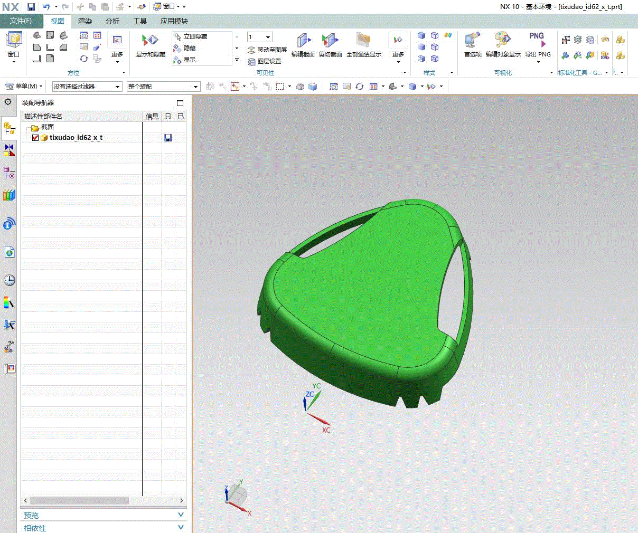Click the Show and Hide button (显示和隐藏)
Viewport: 638px width, 533px height.
tap(151, 45)
